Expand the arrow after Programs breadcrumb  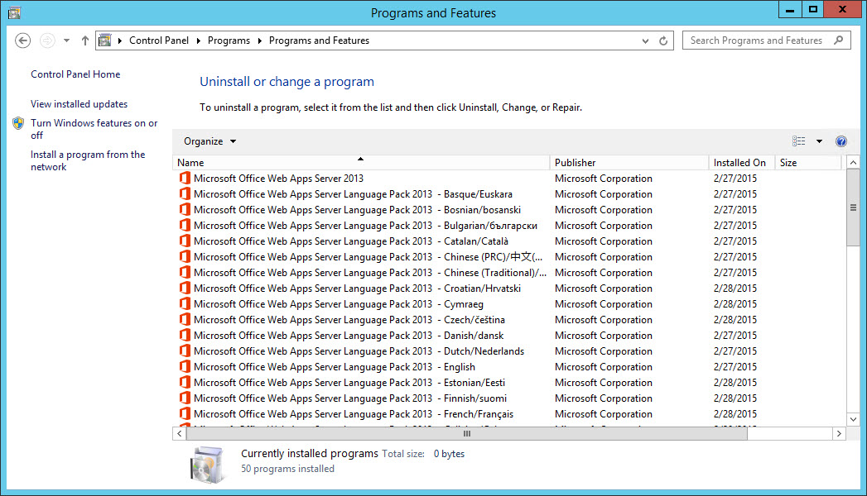[260, 41]
